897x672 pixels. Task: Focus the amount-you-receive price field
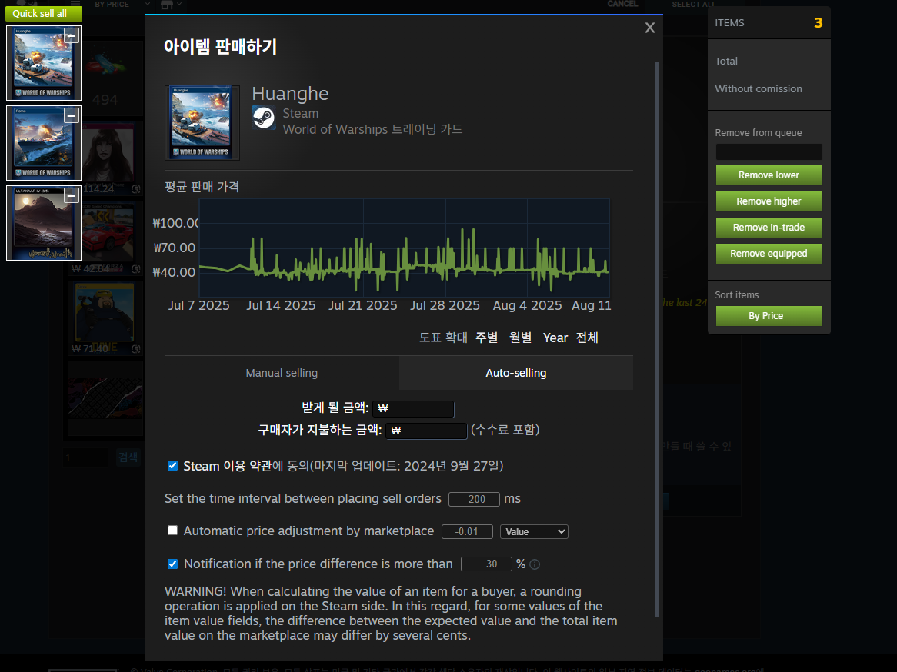point(414,408)
